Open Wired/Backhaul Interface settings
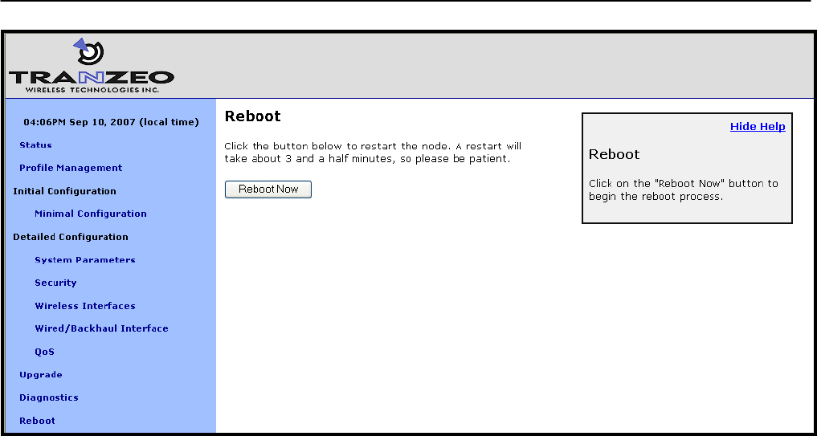 (x=101, y=328)
